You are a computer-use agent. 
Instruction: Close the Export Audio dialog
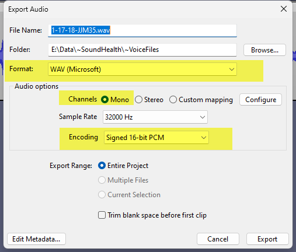pos(284,9)
